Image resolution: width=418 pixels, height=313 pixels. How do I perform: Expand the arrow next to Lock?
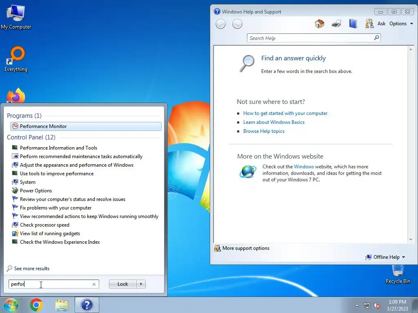click(141, 284)
